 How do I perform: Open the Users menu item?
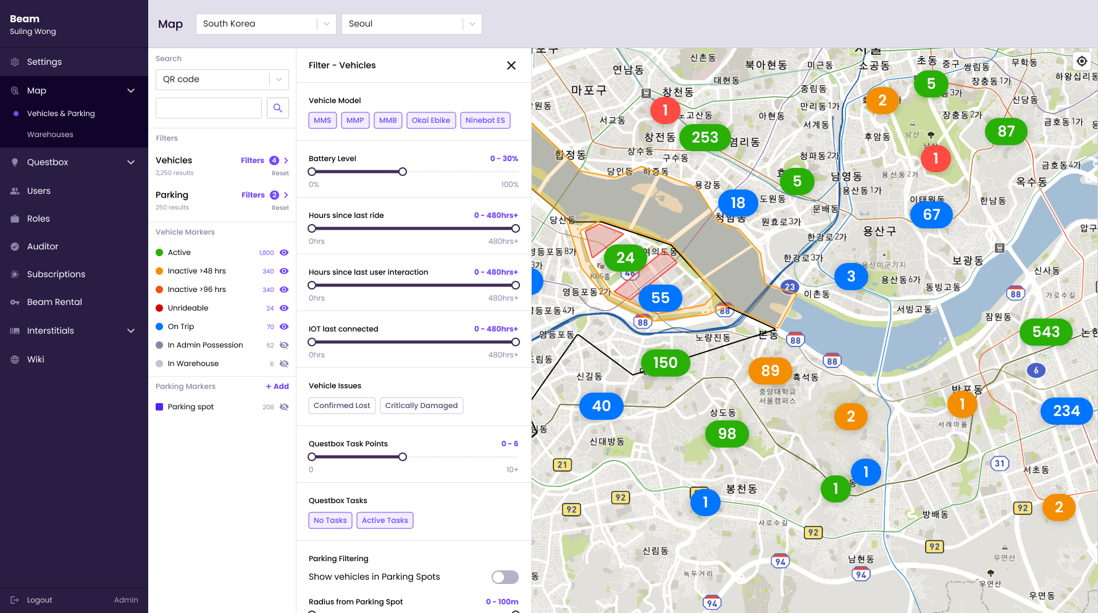coord(39,191)
